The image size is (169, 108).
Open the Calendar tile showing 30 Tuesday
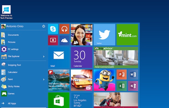pos(81,57)
